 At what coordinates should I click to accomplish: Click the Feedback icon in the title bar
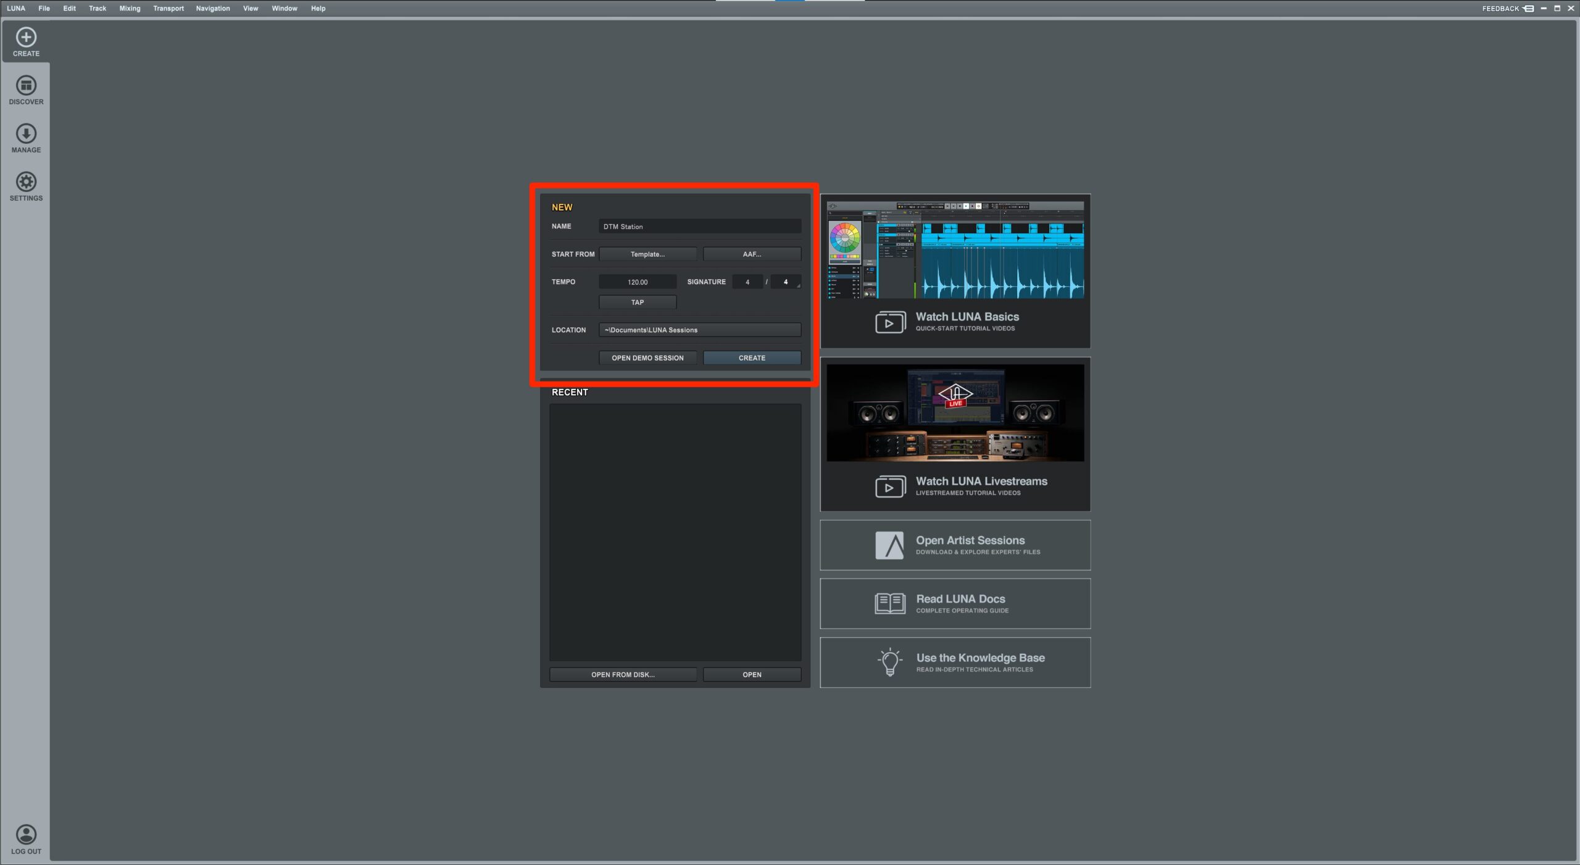1528,9
